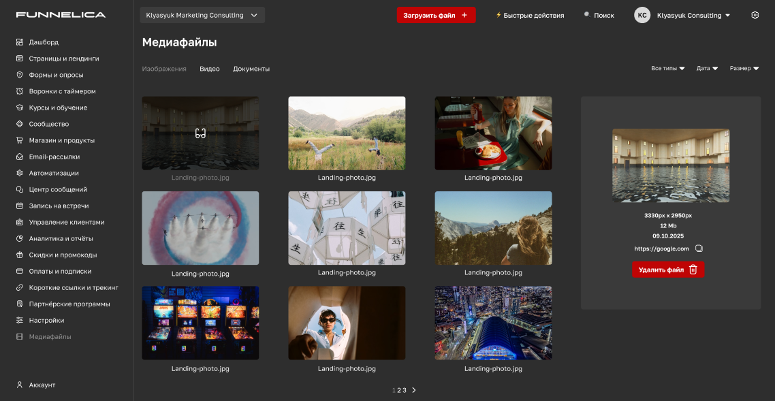Click the Центр сообщений chat icon
The width and height of the screenshot is (775, 401).
coord(20,190)
